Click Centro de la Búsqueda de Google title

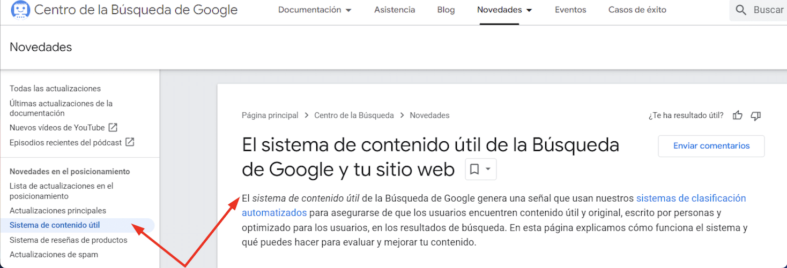coord(136,10)
